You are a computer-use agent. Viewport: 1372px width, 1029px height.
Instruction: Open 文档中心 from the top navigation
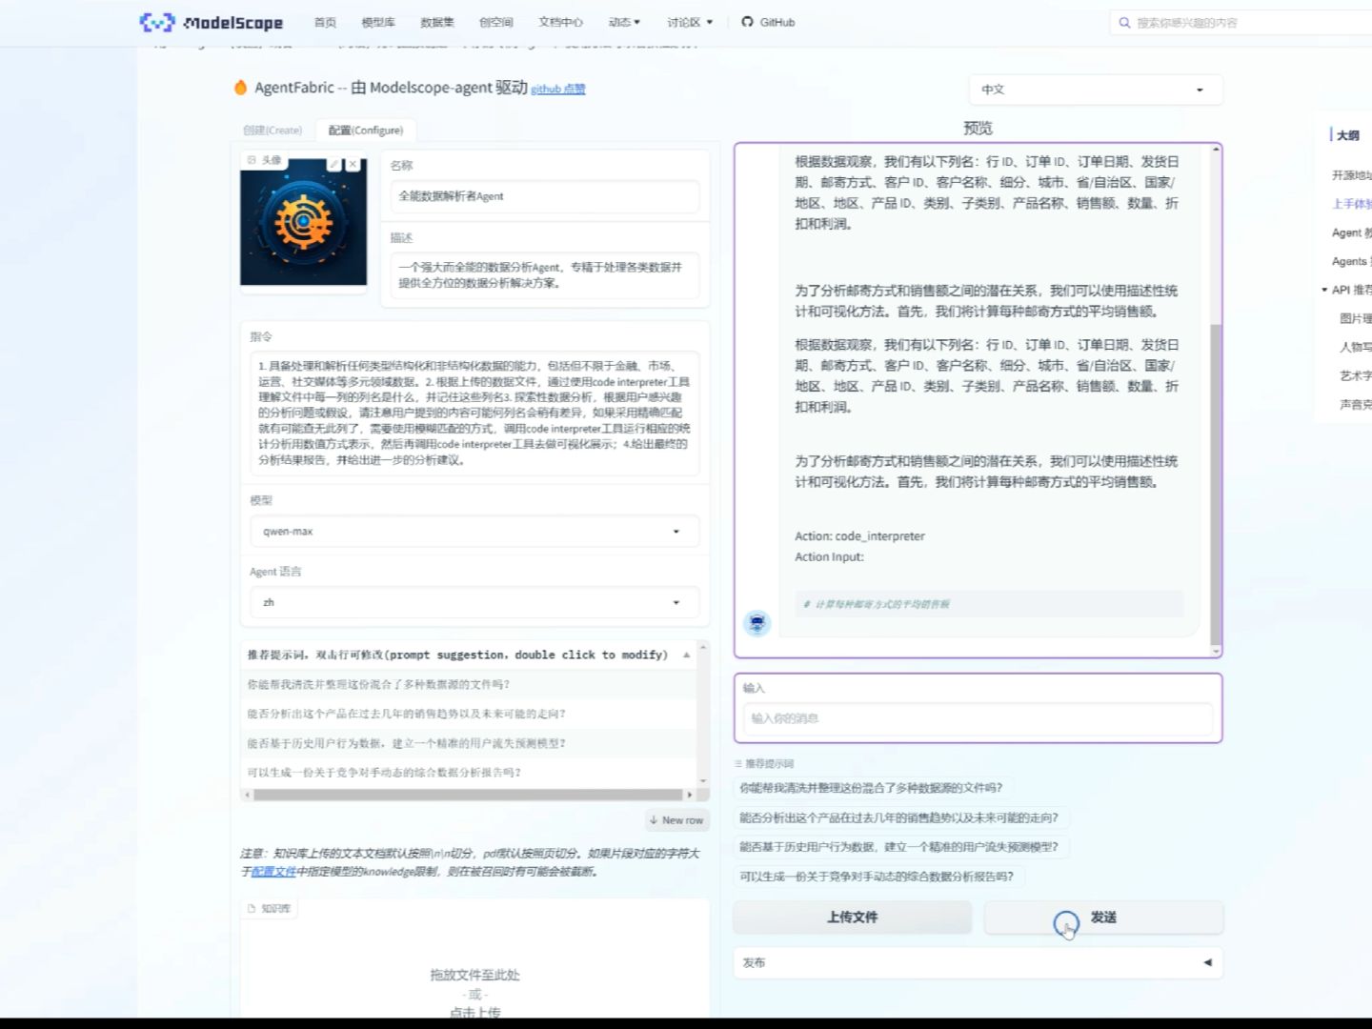point(560,22)
